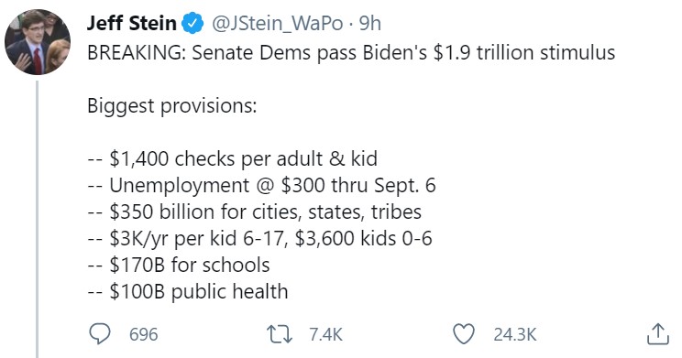The width and height of the screenshot is (682, 358).
Task: Click the $3K/yr per kid line
Action: coord(259,239)
